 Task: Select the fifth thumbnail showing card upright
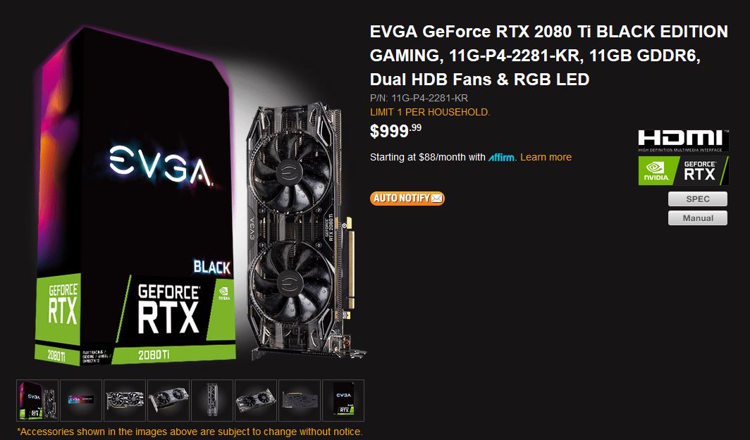click(212, 401)
